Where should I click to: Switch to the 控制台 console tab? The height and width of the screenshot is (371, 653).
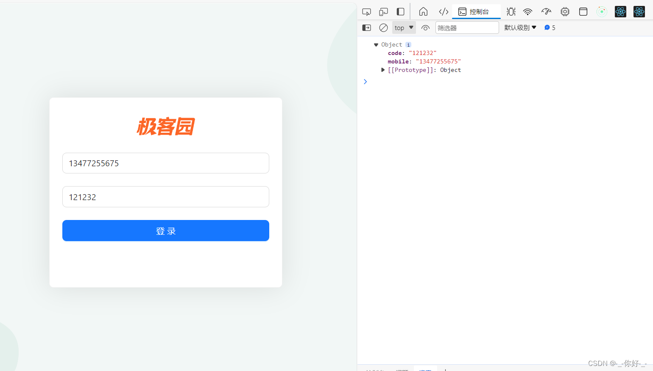pyautogui.click(x=476, y=12)
